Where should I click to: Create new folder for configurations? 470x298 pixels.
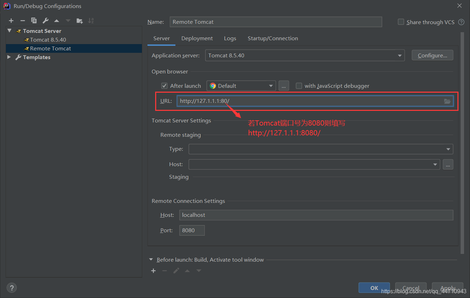tap(80, 21)
